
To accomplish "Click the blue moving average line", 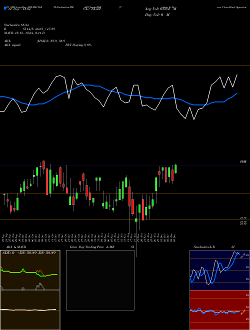I will pyautogui.click(x=118, y=95).
